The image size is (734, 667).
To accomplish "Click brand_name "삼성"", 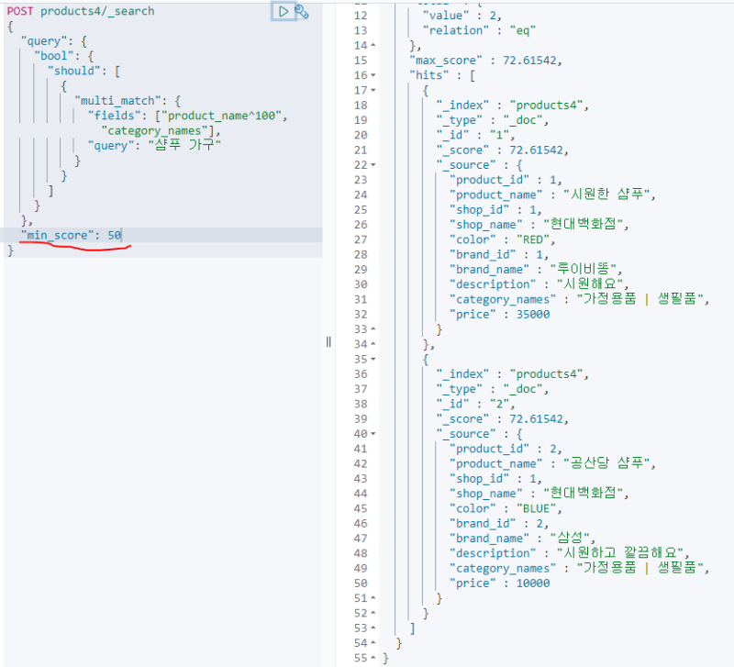I will point(570,539).
